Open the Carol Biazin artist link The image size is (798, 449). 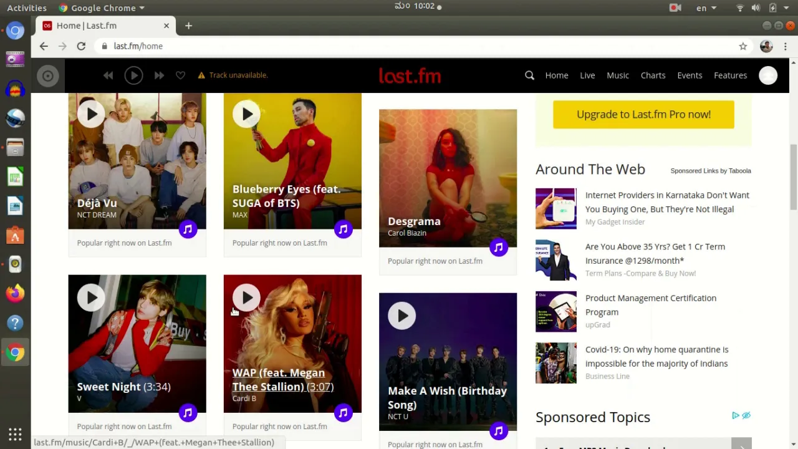(407, 233)
